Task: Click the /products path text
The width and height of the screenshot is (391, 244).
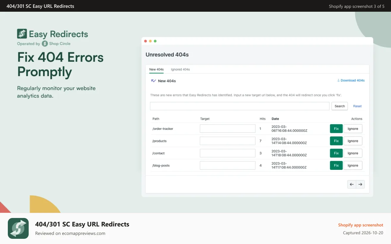Action: (160, 141)
